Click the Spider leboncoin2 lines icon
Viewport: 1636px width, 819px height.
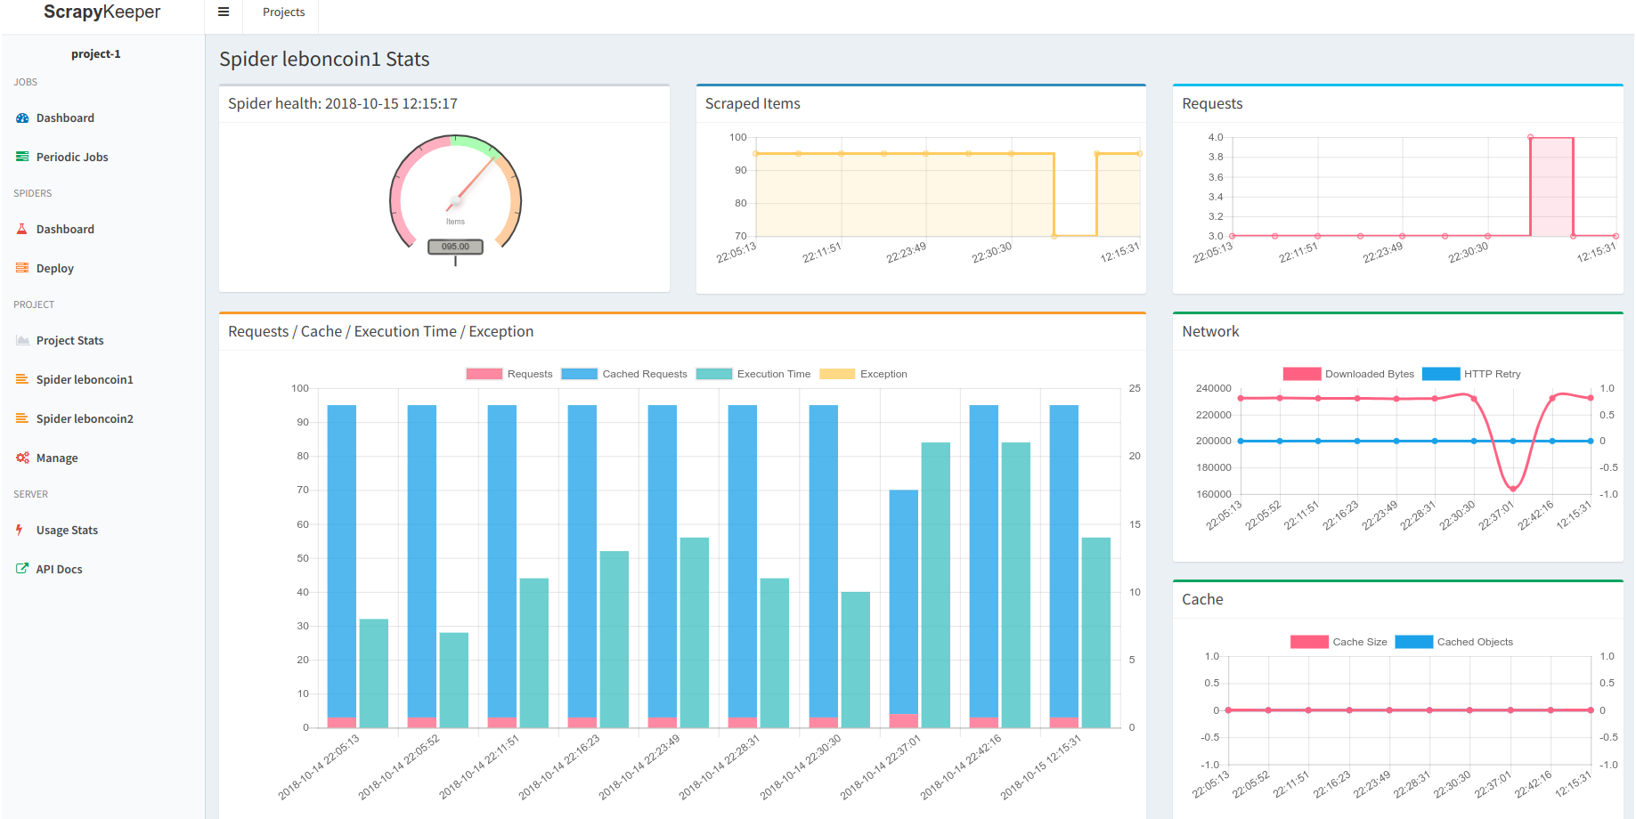tap(22, 418)
